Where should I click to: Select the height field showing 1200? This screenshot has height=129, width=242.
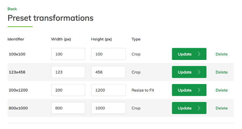click(x=108, y=90)
